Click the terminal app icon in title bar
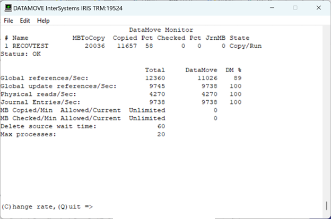 pyautogui.click(x=8, y=8)
